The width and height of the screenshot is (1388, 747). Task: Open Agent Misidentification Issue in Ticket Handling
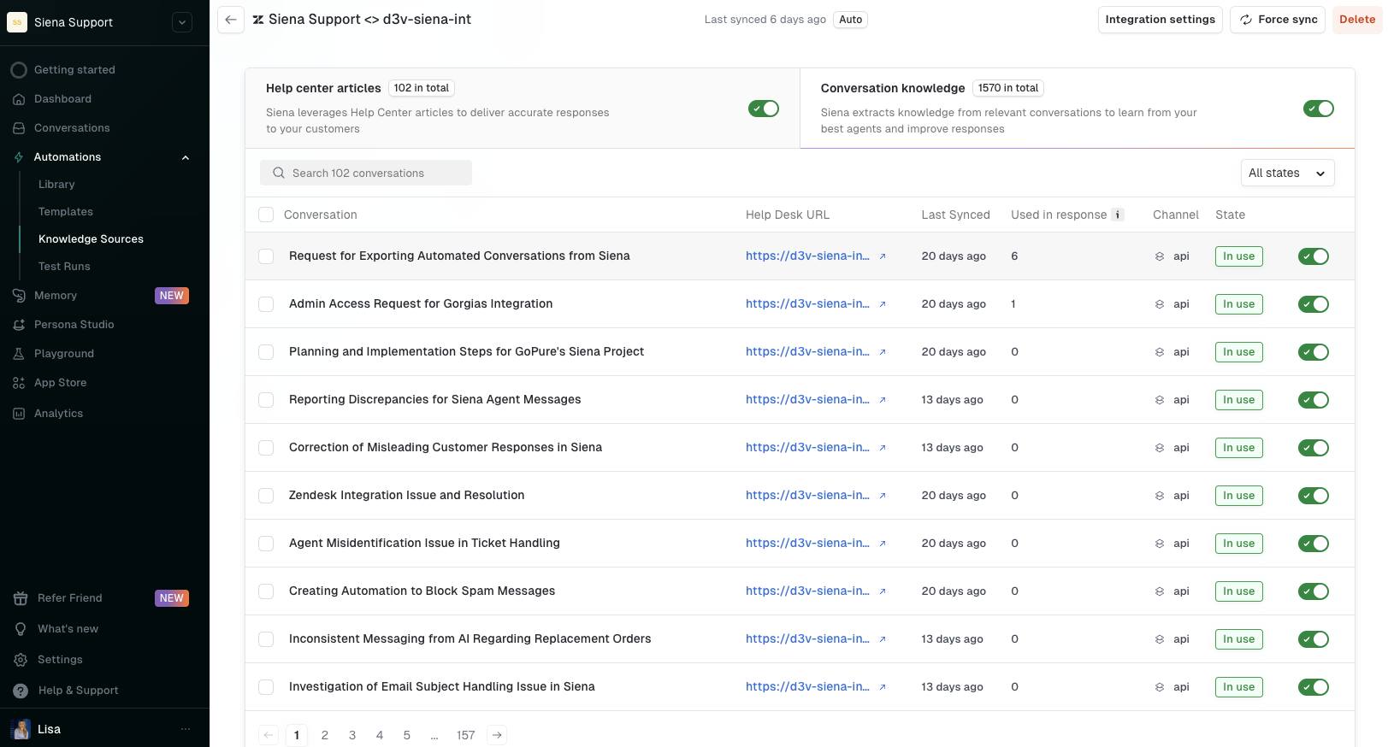[x=424, y=543]
